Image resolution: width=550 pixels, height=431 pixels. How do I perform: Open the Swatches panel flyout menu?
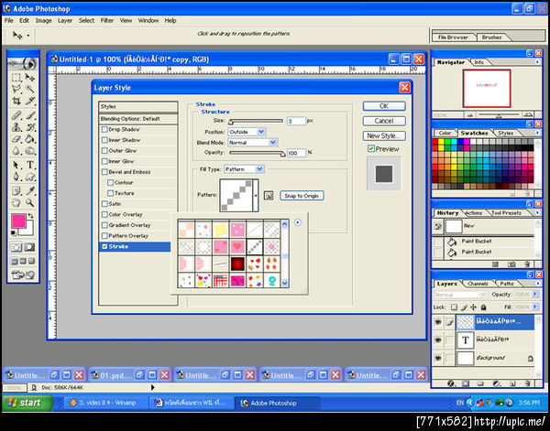pos(537,133)
